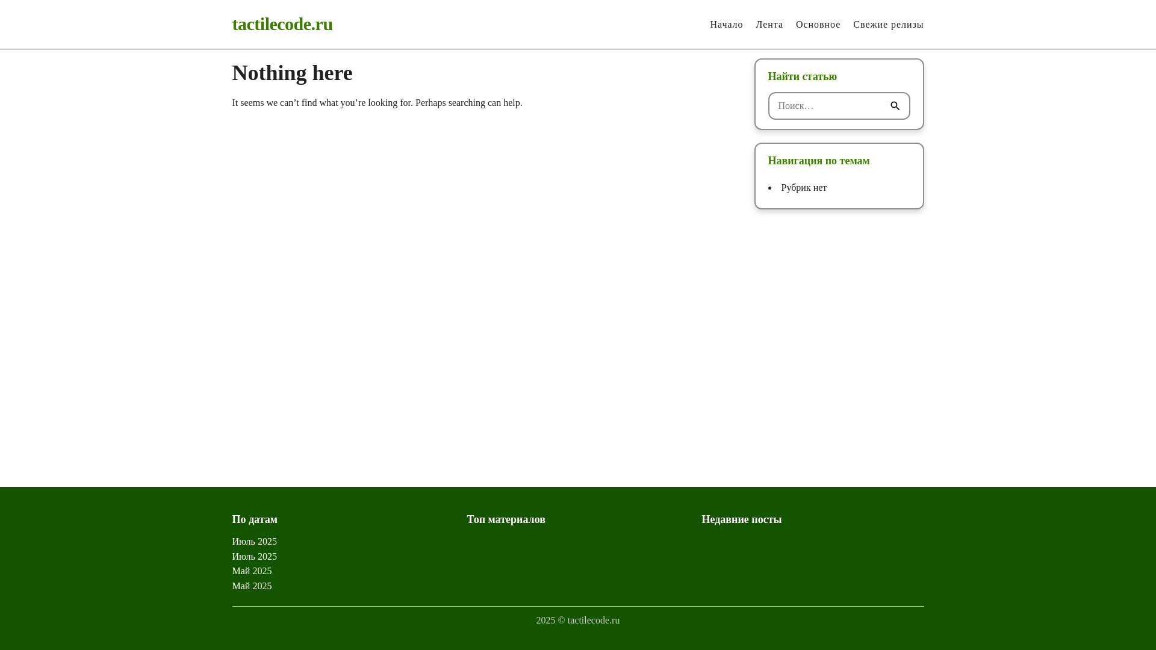Screen dimensions: 1156x650
Task: Click the Nothing here heading
Action: (x=293, y=73)
